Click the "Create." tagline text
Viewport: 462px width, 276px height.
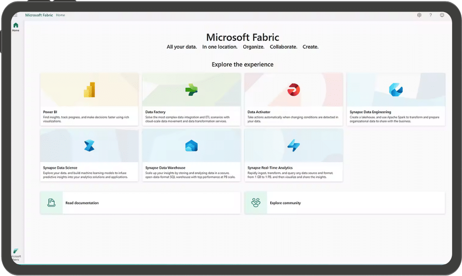coord(310,47)
